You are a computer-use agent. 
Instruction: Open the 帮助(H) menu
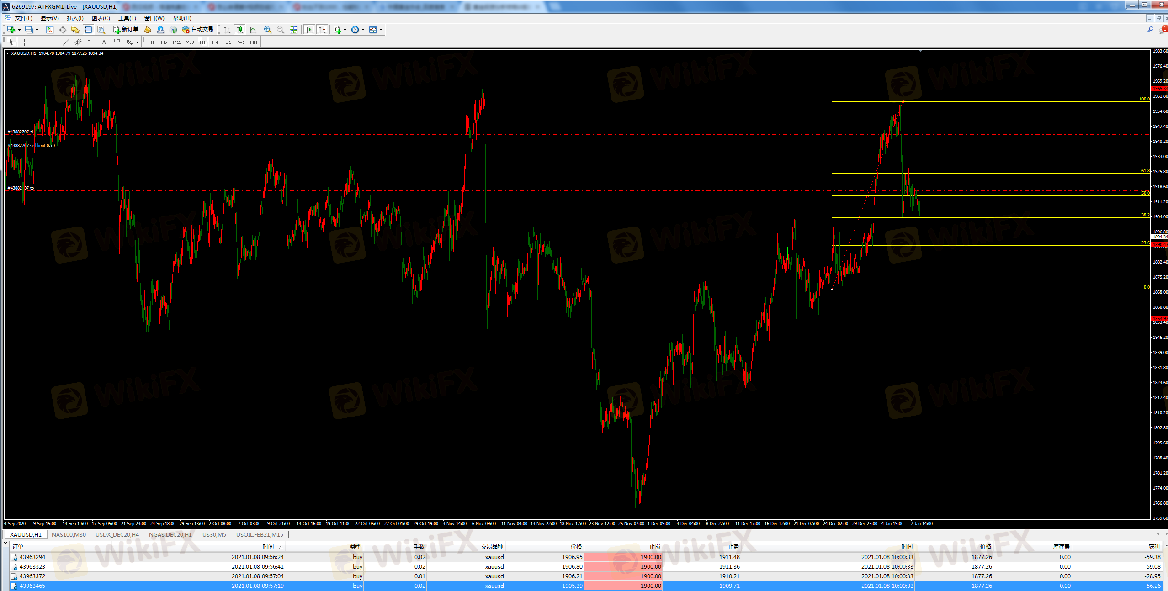[182, 18]
